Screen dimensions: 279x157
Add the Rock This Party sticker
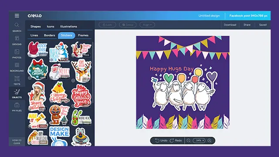38,49
